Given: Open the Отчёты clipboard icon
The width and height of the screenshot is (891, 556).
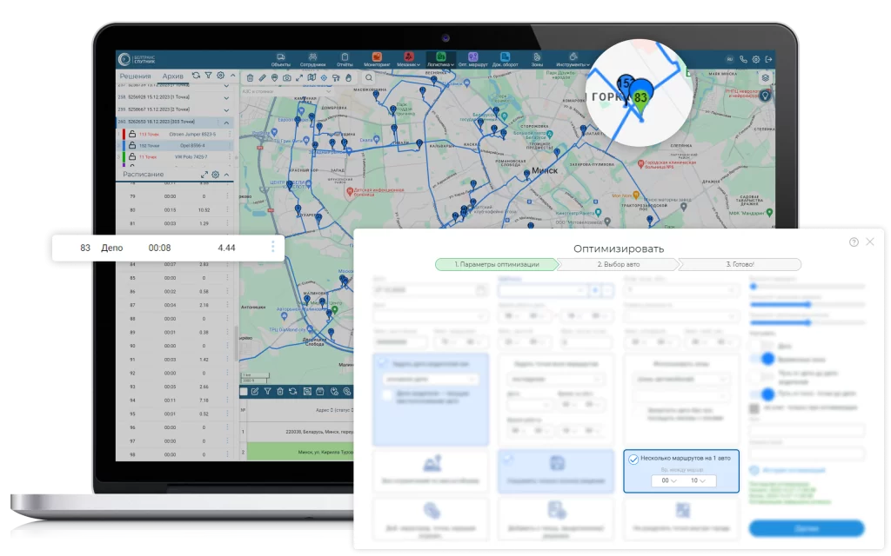Looking at the screenshot, I should coord(345,60).
